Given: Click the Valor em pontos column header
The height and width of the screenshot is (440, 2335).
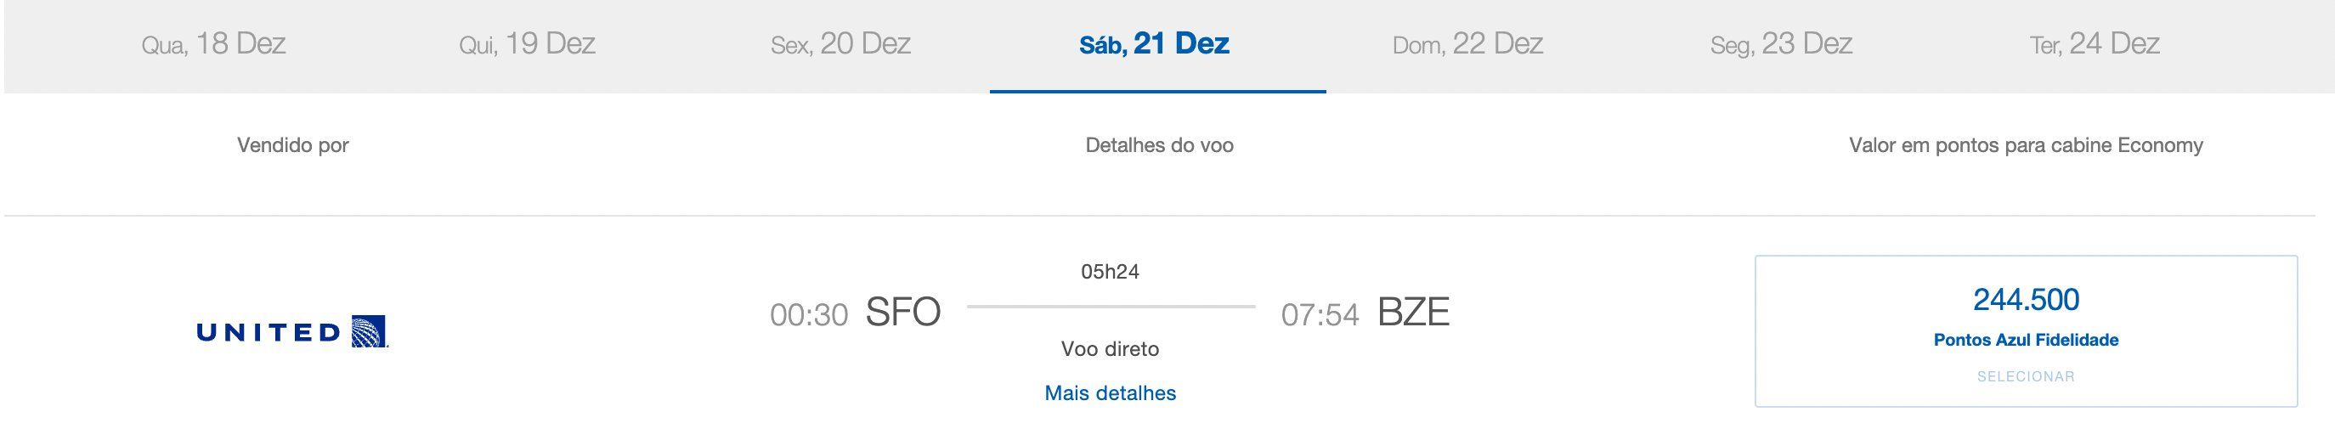Looking at the screenshot, I should click(2026, 146).
